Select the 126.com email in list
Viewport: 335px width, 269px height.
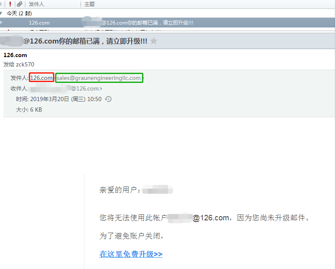(167, 22)
